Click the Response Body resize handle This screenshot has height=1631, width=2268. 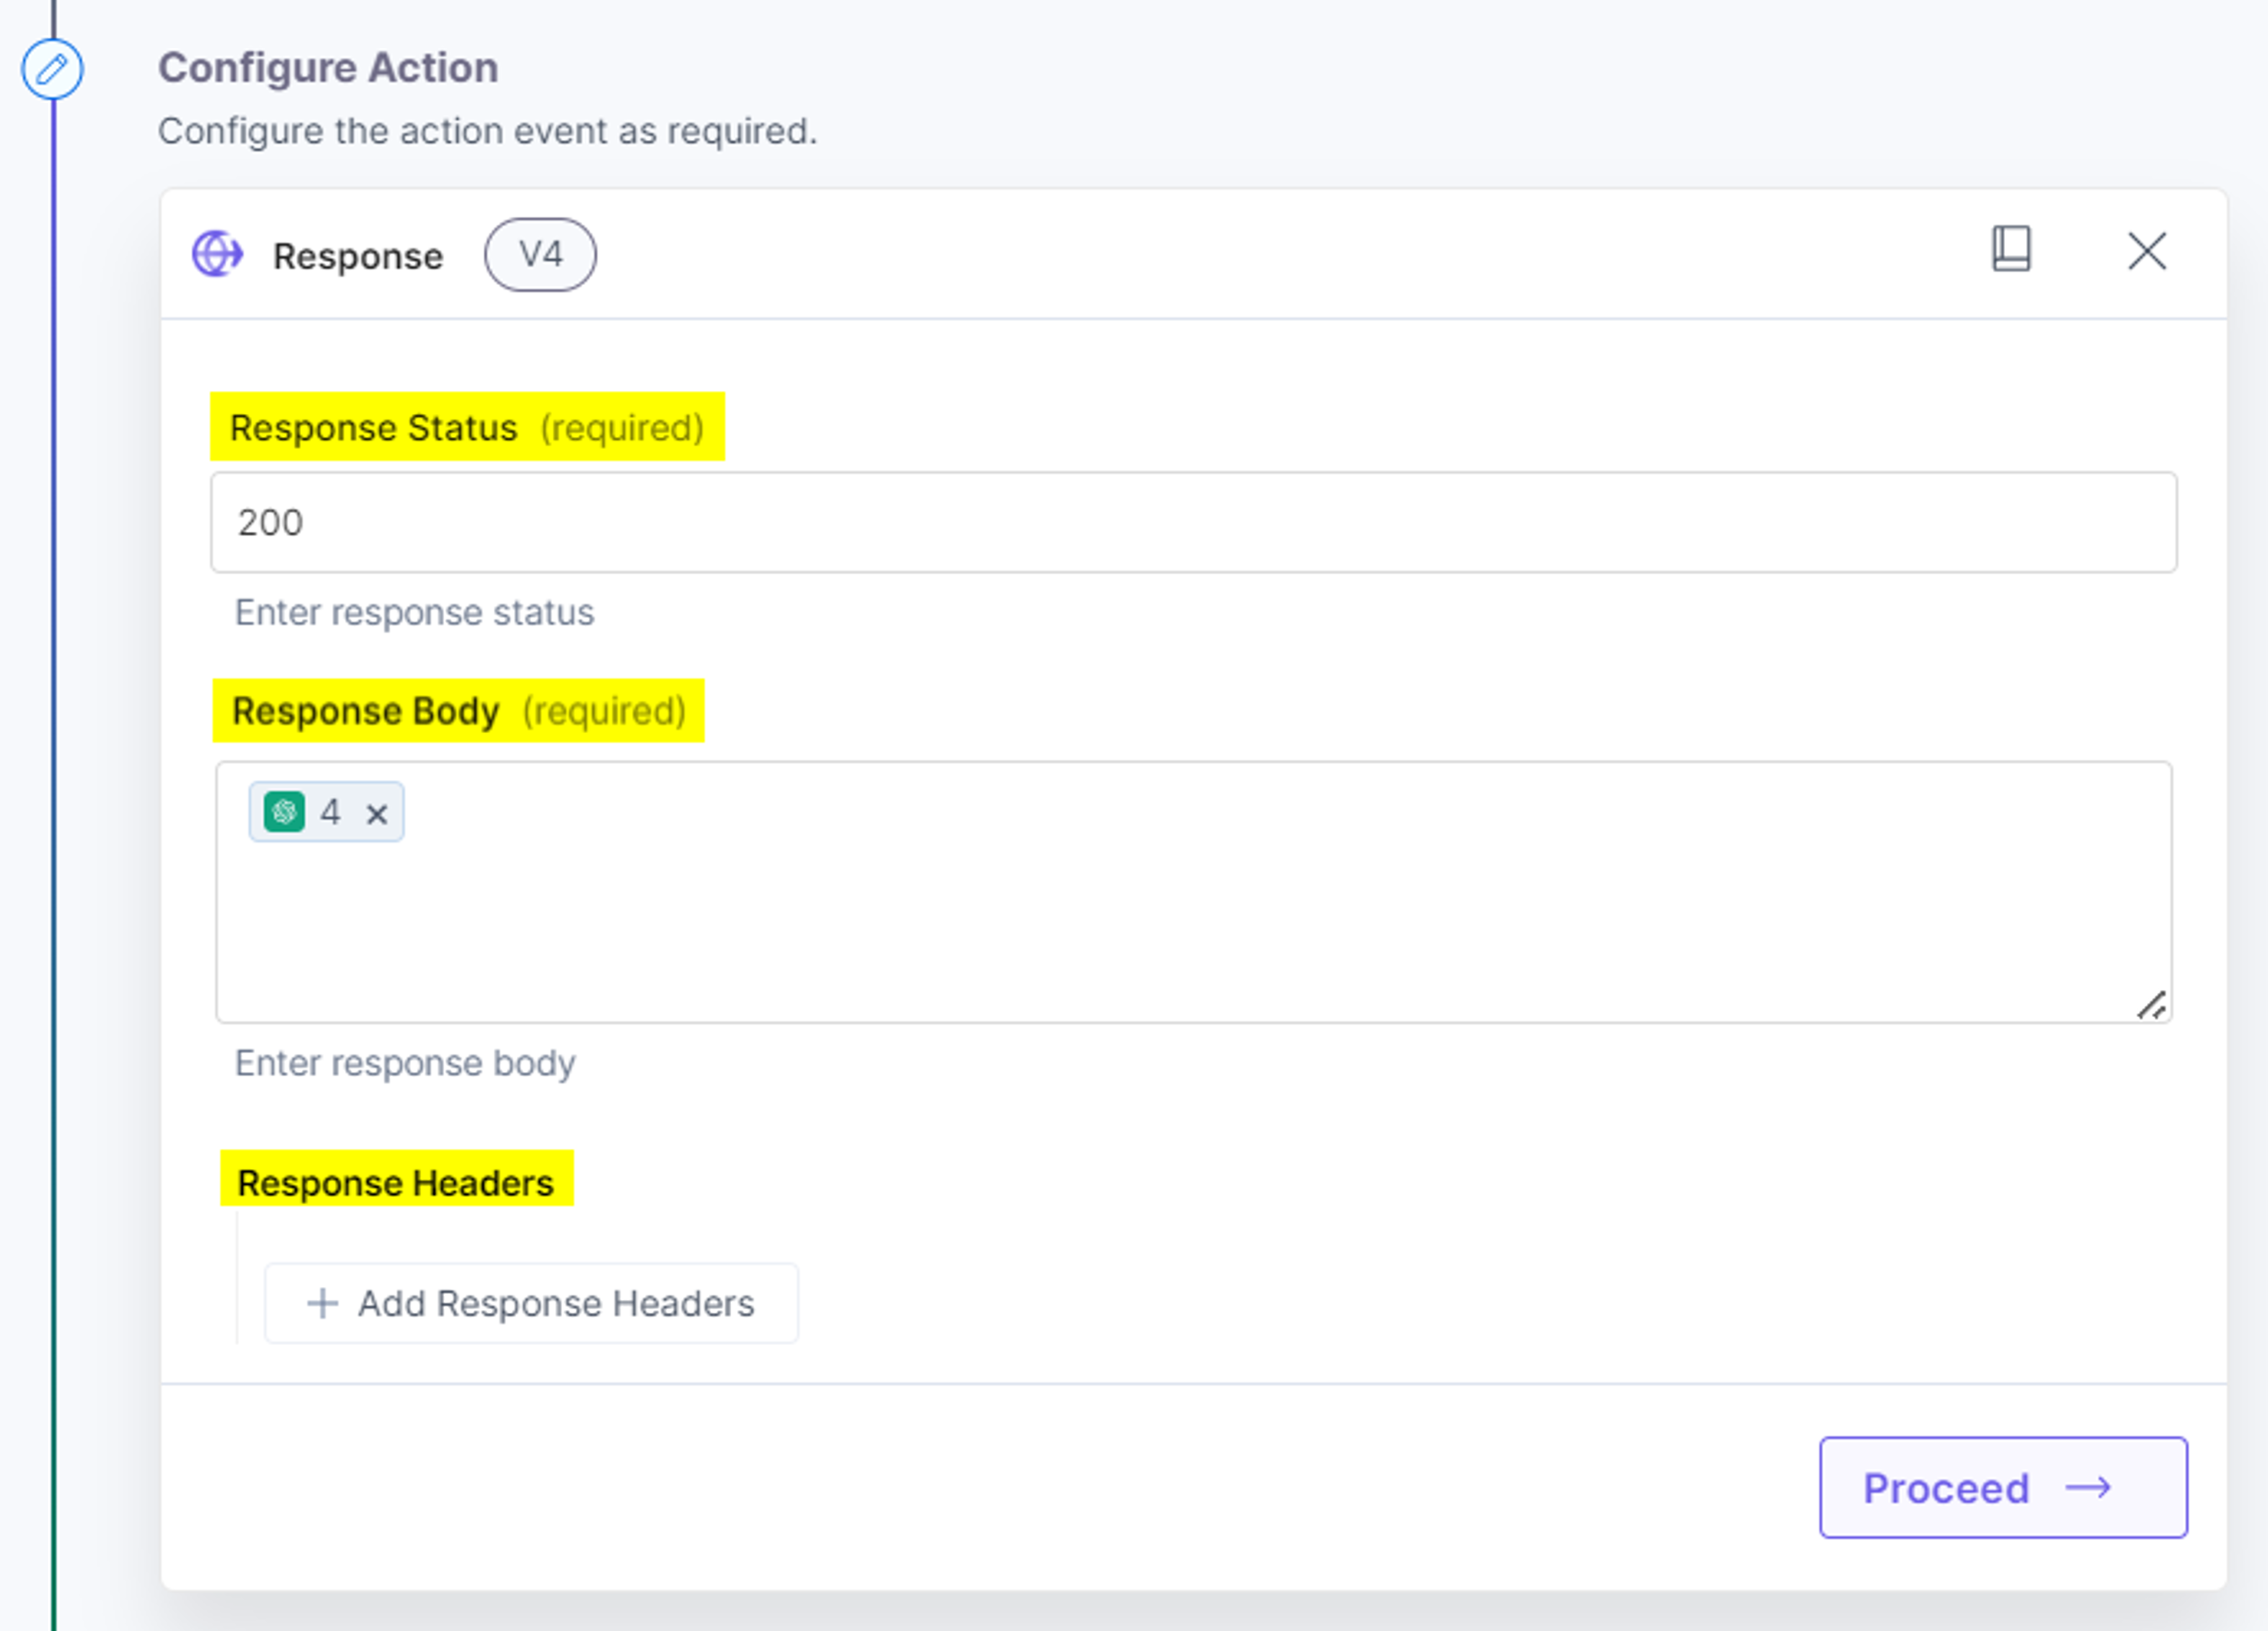(2151, 1004)
